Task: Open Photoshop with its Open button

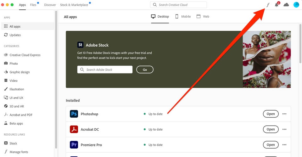Action: pos(271,114)
